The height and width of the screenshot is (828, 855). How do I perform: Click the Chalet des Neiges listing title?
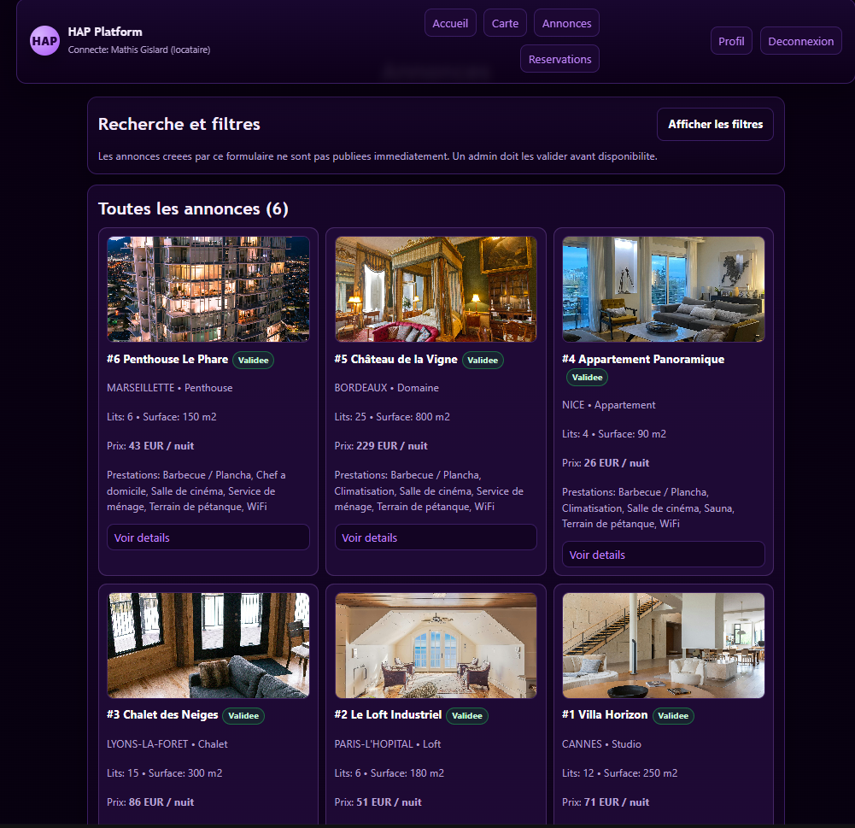[x=162, y=714]
